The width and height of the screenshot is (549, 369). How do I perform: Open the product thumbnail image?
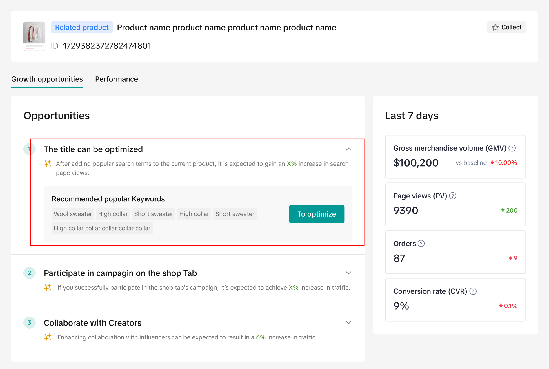coord(34,36)
